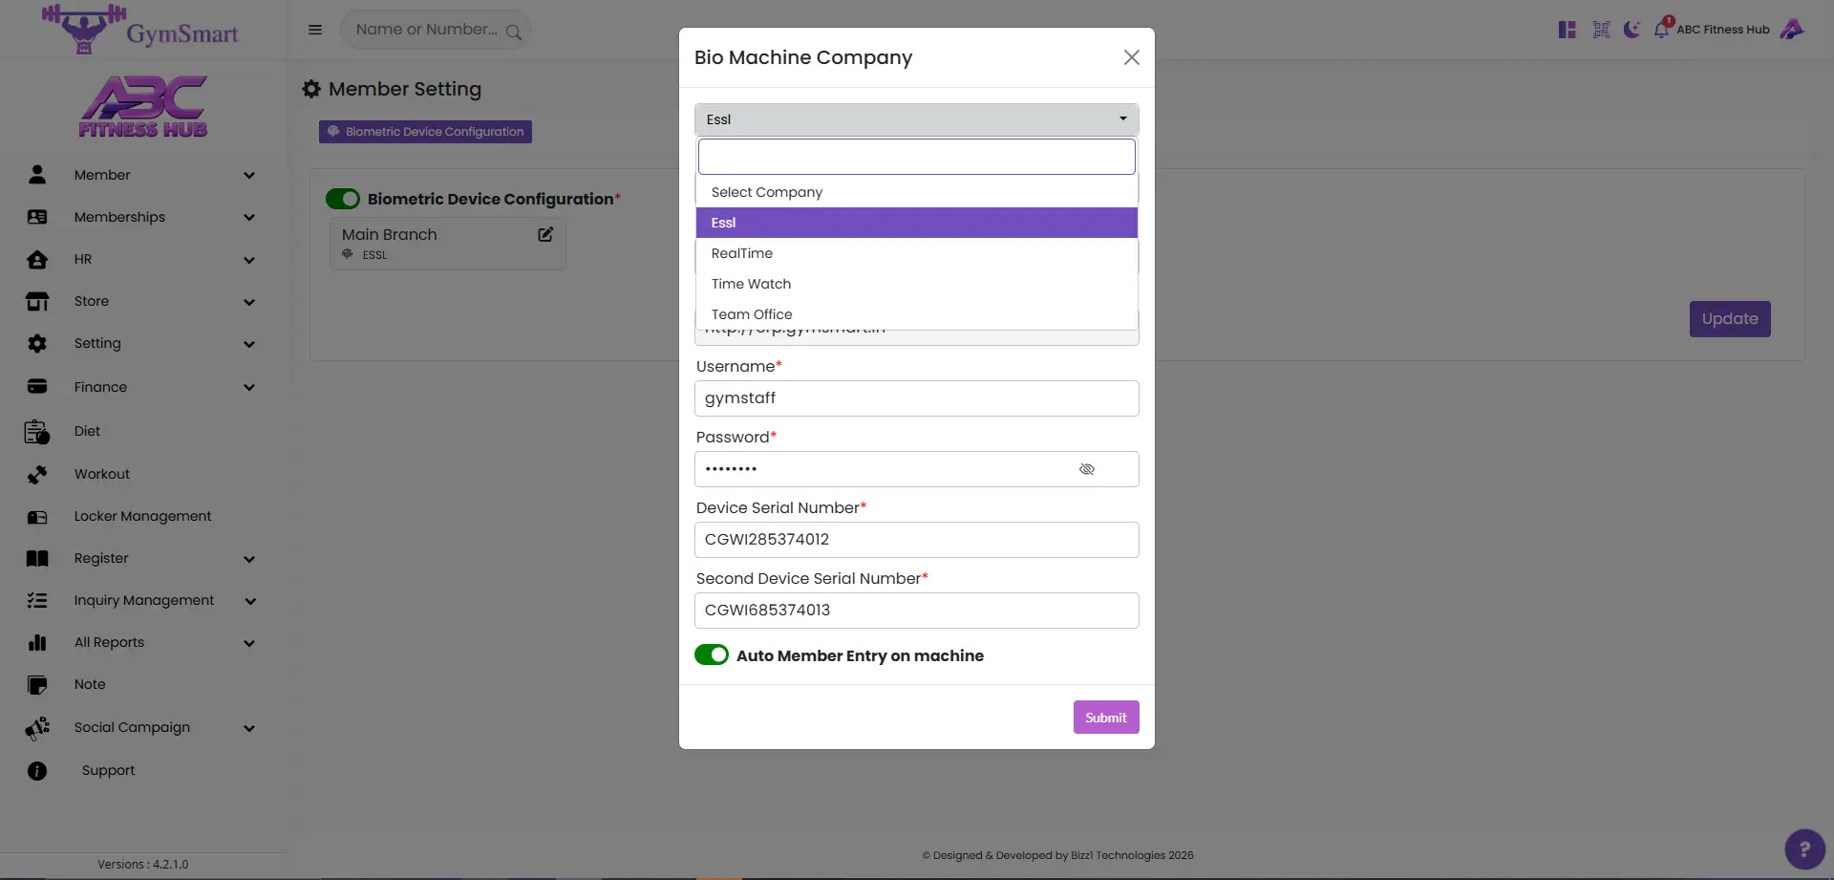The width and height of the screenshot is (1834, 880).
Task: Expand the Finance sidebar menu
Action: (x=249, y=388)
